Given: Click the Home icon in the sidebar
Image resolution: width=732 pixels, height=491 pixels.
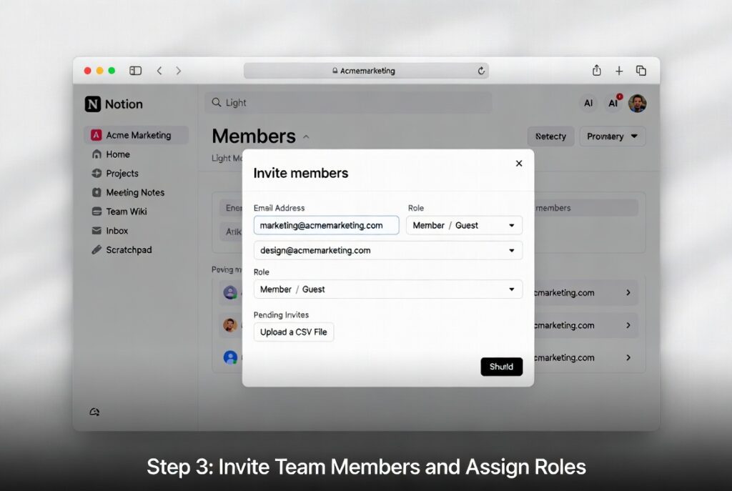Looking at the screenshot, I should (96, 154).
